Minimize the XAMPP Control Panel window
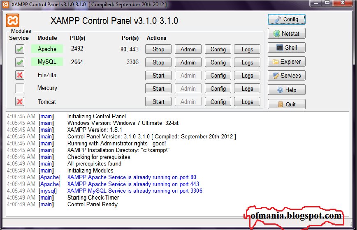Viewport: 357px width, 230px height. tap(316, 3)
